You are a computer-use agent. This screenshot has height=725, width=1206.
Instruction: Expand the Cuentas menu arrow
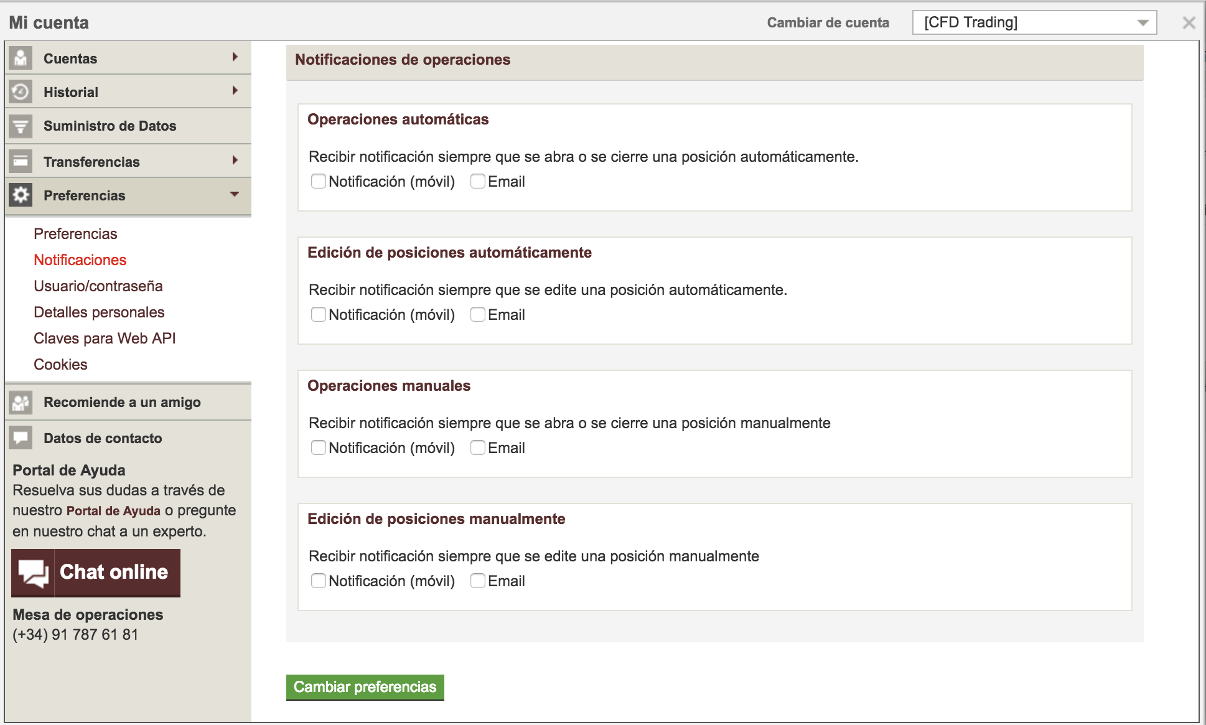click(235, 57)
